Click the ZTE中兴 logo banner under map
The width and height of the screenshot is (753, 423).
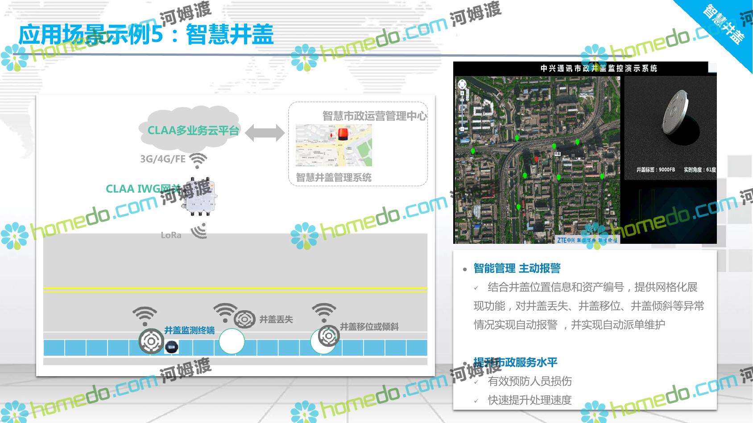[587, 240]
